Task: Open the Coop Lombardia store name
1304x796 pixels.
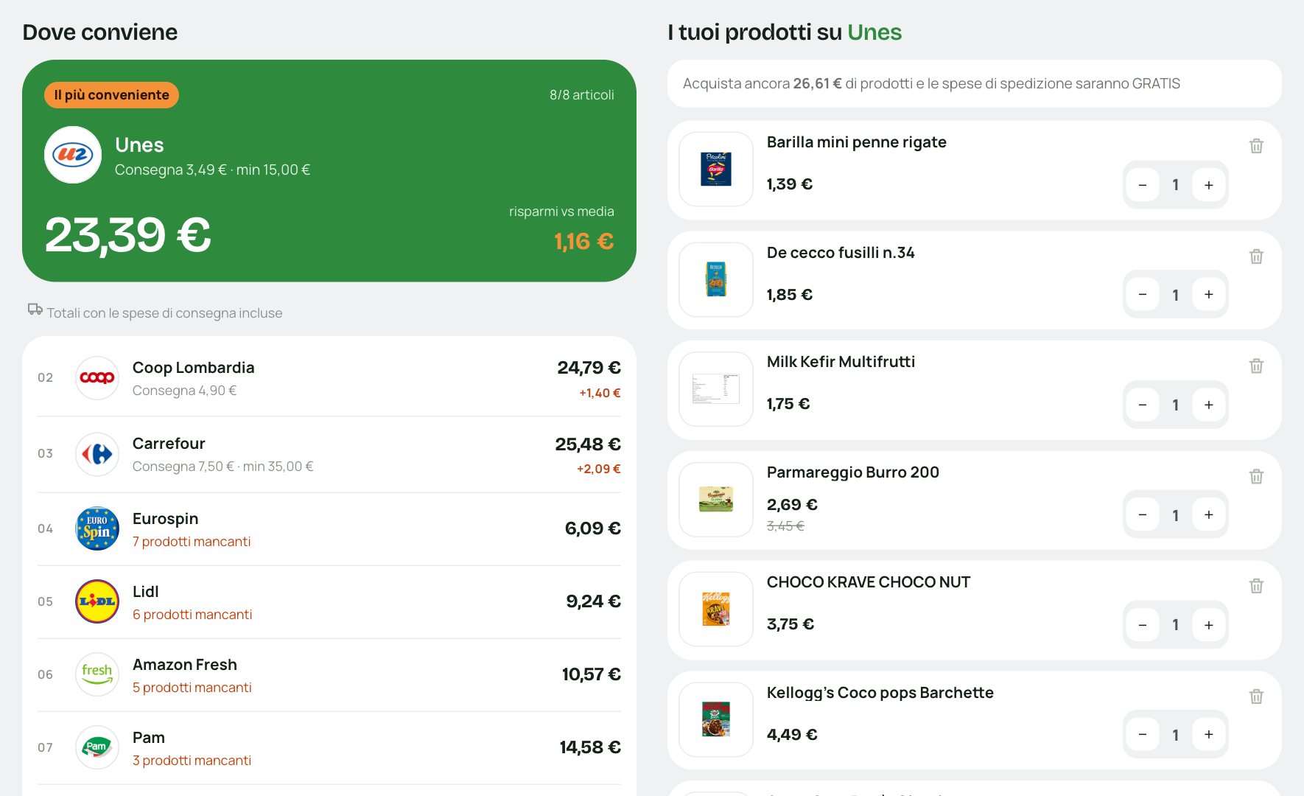Action: click(194, 368)
